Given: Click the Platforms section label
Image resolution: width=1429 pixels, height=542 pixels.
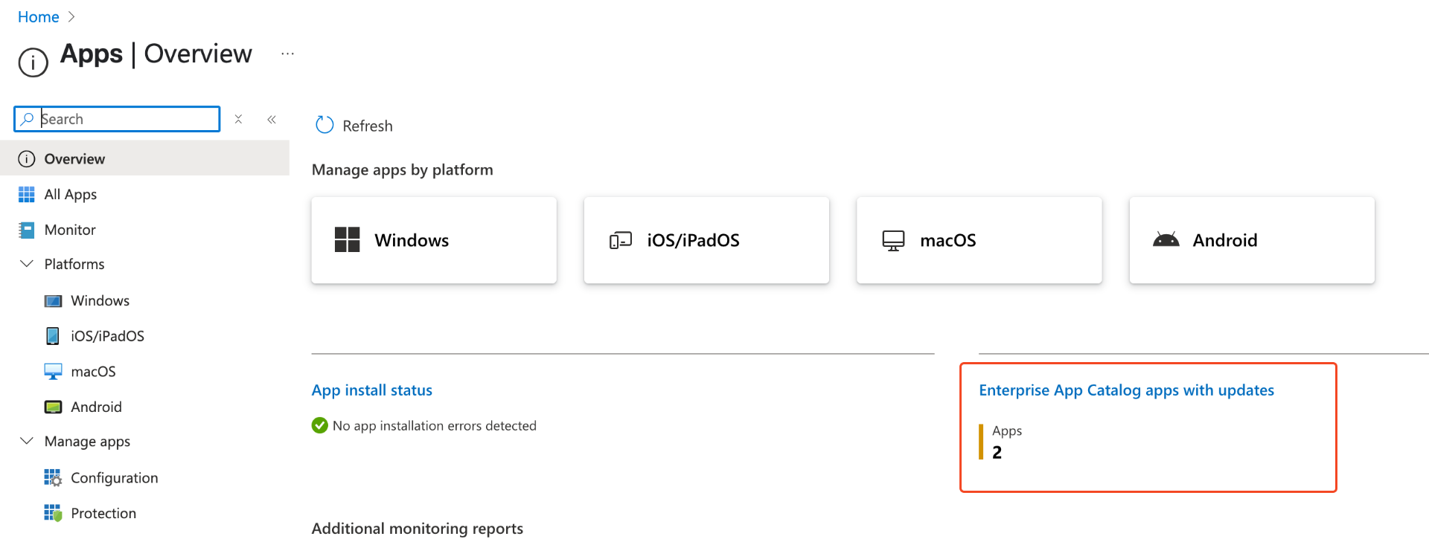Looking at the screenshot, I should coord(74,264).
